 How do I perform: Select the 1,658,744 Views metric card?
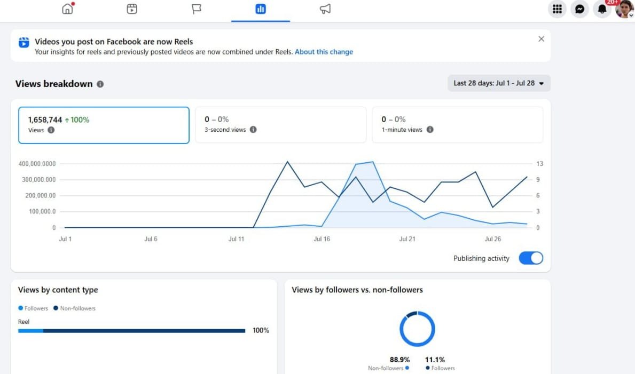click(104, 125)
